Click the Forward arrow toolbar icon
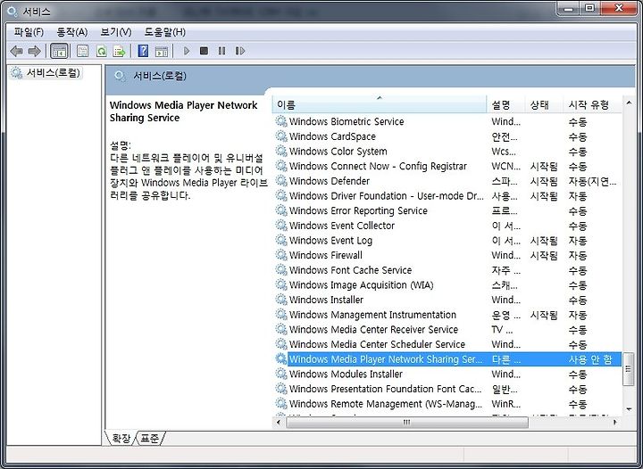 pos(34,51)
